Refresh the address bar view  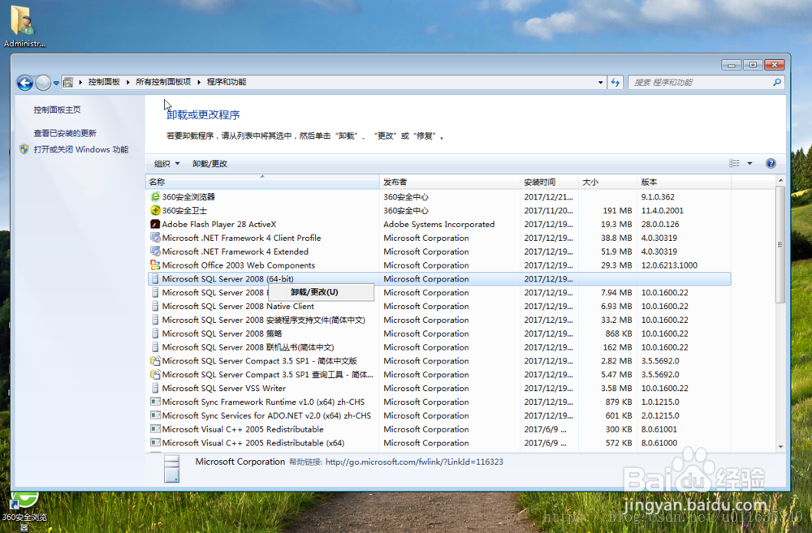pyautogui.click(x=615, y=82)
